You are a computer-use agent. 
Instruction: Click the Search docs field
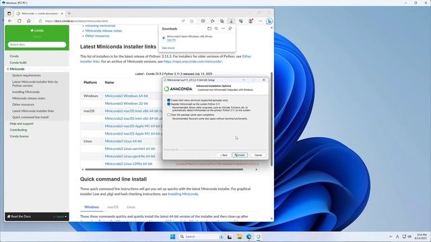pyautogui.click(x=37, y=44)
